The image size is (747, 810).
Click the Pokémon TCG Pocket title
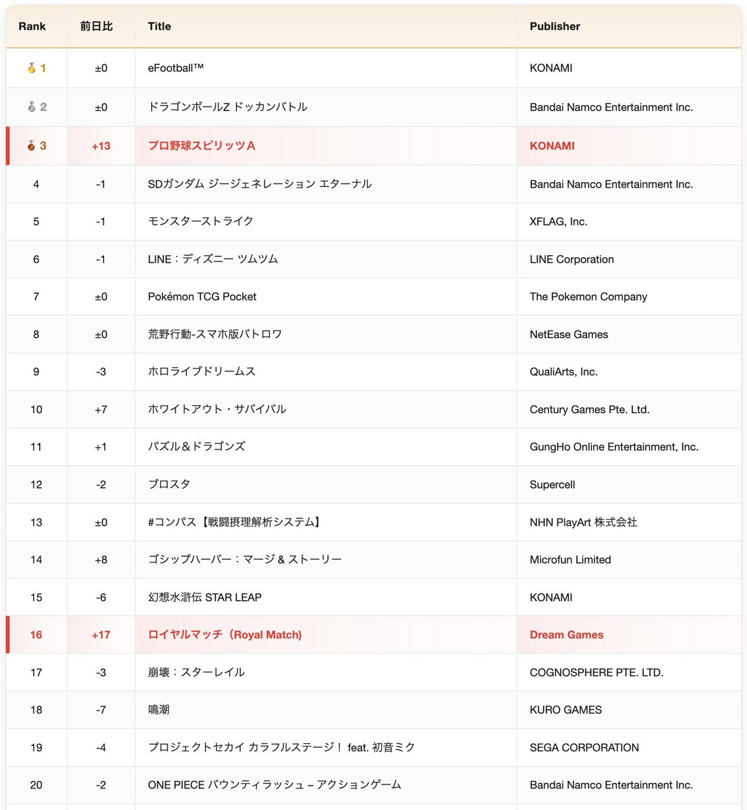point(202,296)
